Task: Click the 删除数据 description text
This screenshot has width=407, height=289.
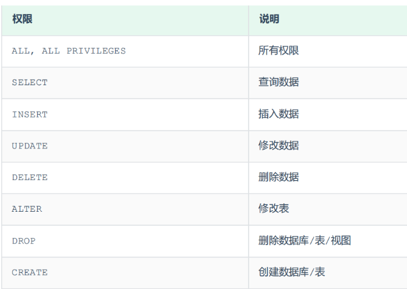Action: pyautogui.click(x=278, y=177)
